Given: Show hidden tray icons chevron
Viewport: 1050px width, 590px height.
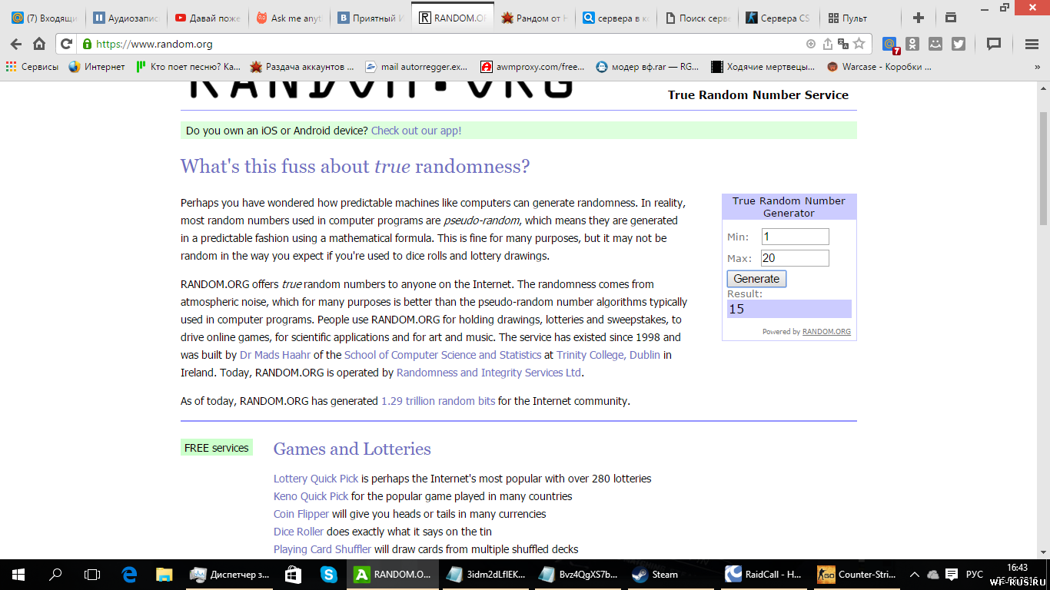Looking at the screenshot, I should pyautogui.click(x=914, y=574).
